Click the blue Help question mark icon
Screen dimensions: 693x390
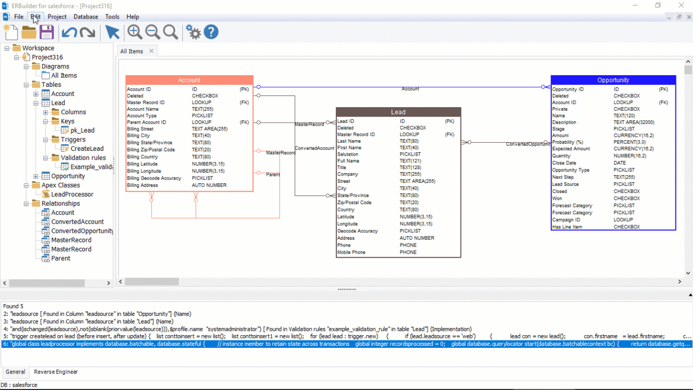coord(211,32)
